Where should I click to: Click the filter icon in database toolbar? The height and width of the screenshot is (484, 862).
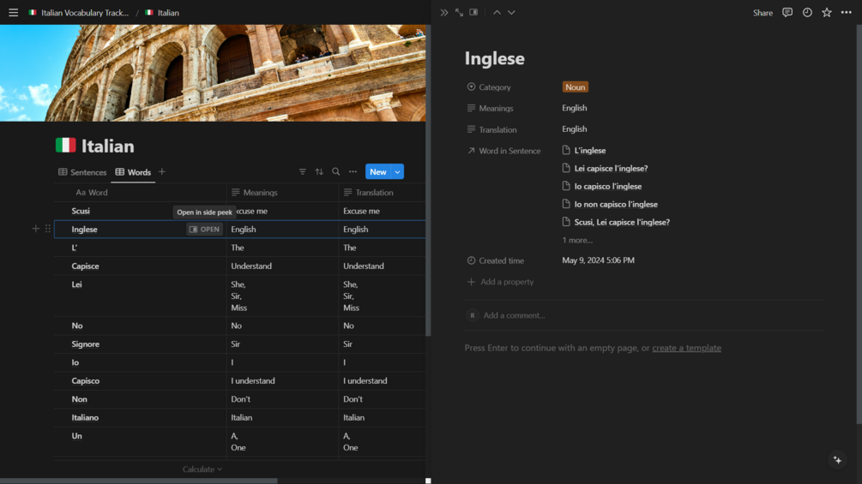[303, 172]
